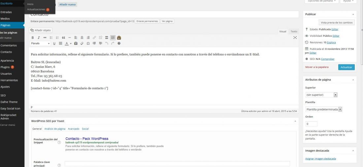Undo the last edit
This screenshot has width=363, height=167.
pyautogui.click(x=107, y=43)
